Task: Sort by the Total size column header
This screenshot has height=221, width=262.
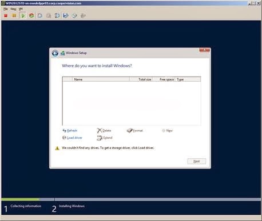Action: tap(141, 79)
